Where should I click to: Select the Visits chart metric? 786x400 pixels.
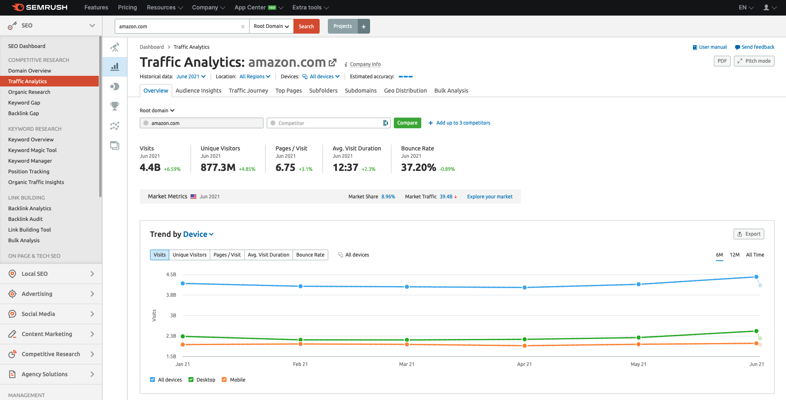click(x=159, y=255)
